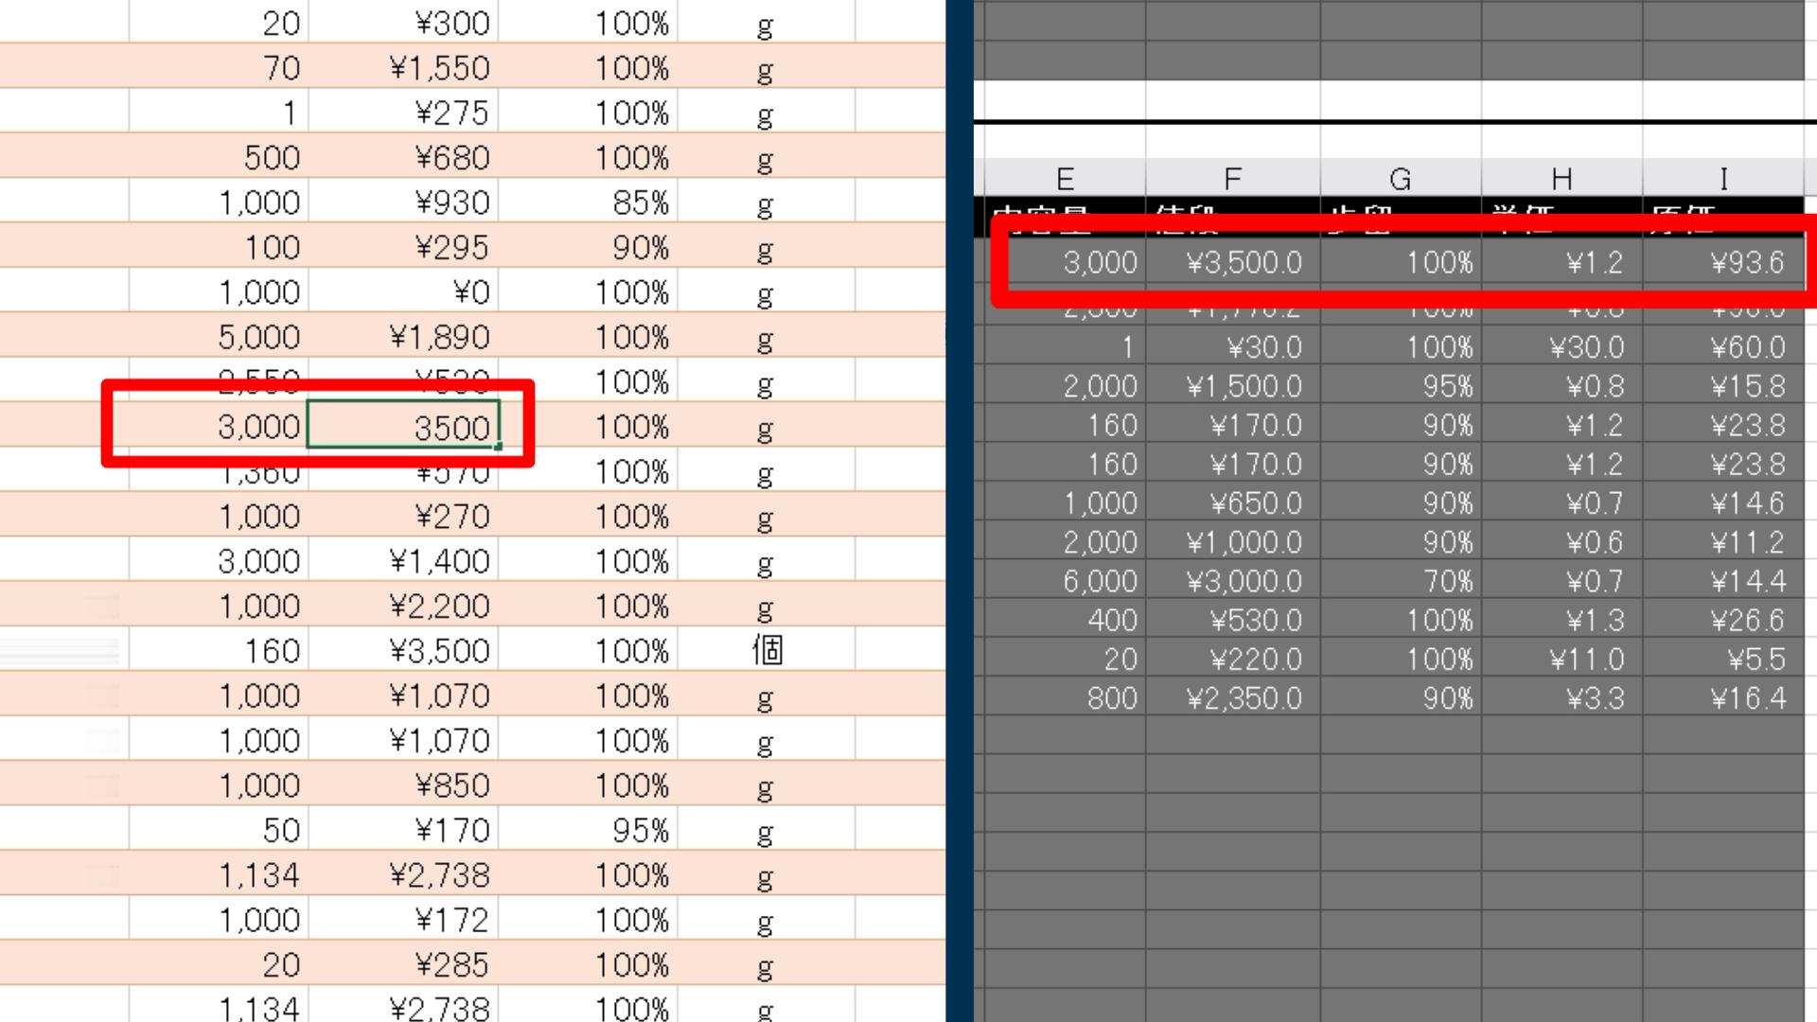This screenshot has width=1817, height=1022.
Task: Select column G header
Action: tap(1400, 178)
